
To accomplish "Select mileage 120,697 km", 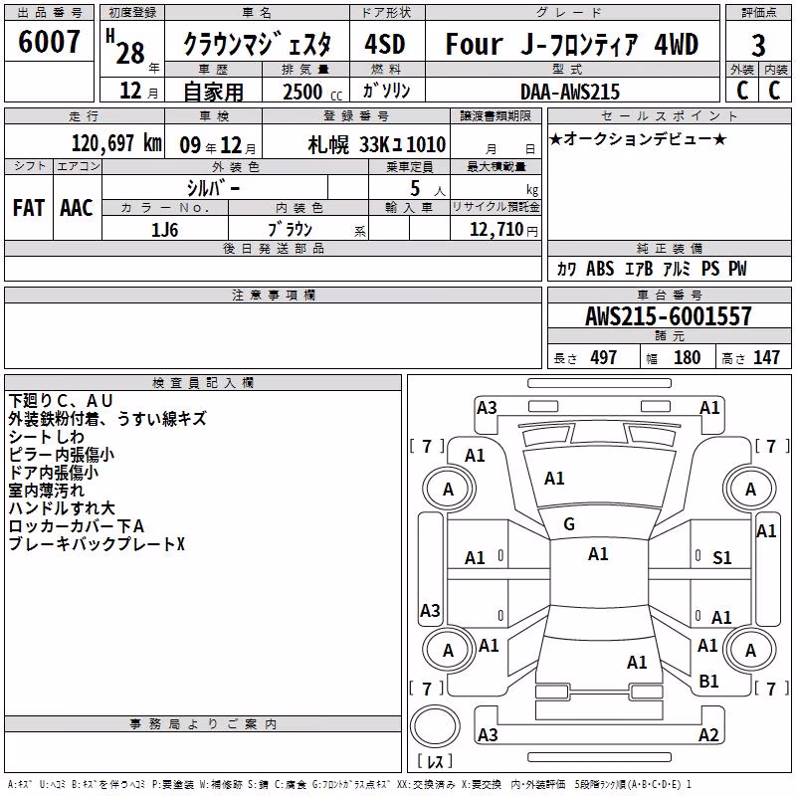I will coord(116,143).
